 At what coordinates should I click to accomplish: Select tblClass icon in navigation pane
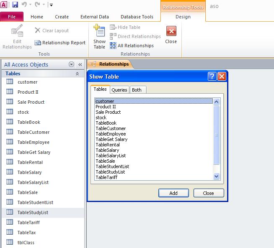(10, 242)
